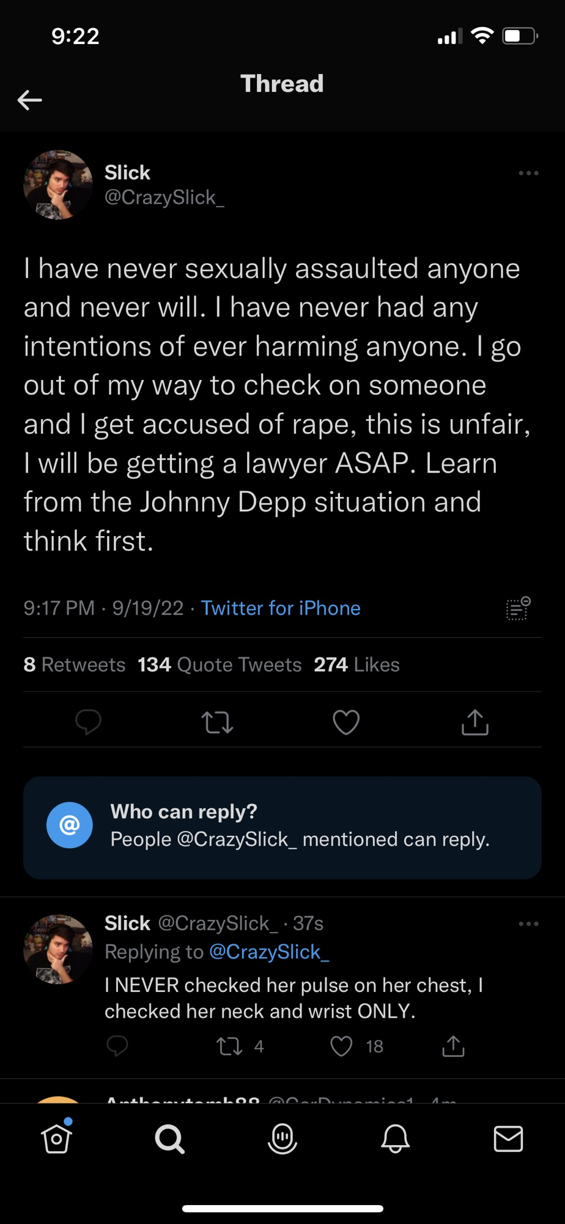
Task: Open the Notifications bell tab
Action: tap(395, 1138)
